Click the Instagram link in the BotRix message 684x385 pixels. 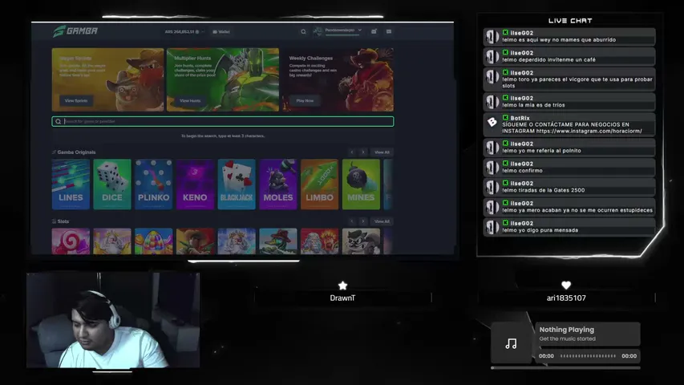[x=589, y=131]
